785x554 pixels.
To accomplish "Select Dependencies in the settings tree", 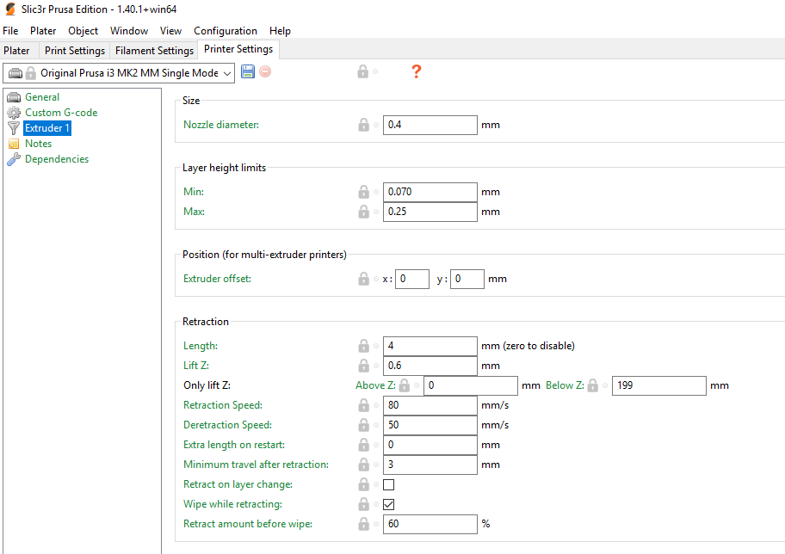I will click(57, 159).
